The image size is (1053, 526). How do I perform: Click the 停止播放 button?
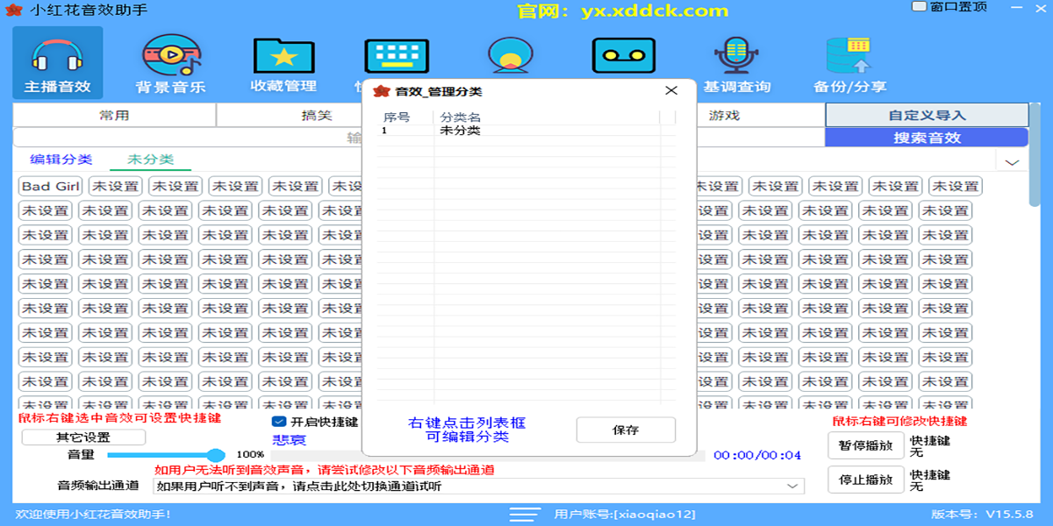point(865,480)
